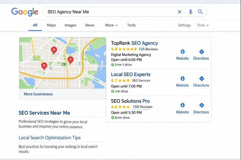The height and width of the screenshot is (160, 241).
Task: View the 125 Reviews for TopRank
Action: (x=148, y=49)
